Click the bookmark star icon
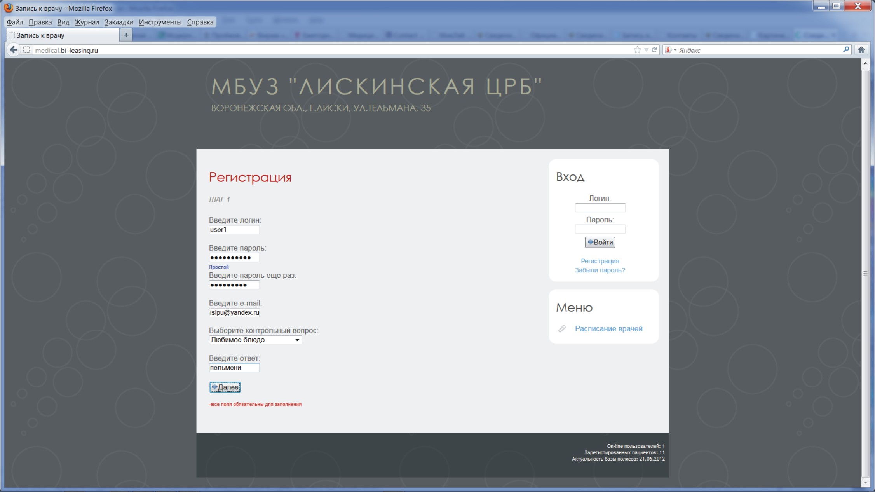 click(x=637, y=50)
